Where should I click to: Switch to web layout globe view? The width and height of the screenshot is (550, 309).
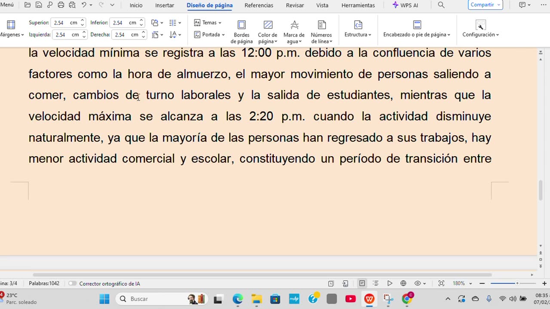(403, 283)
